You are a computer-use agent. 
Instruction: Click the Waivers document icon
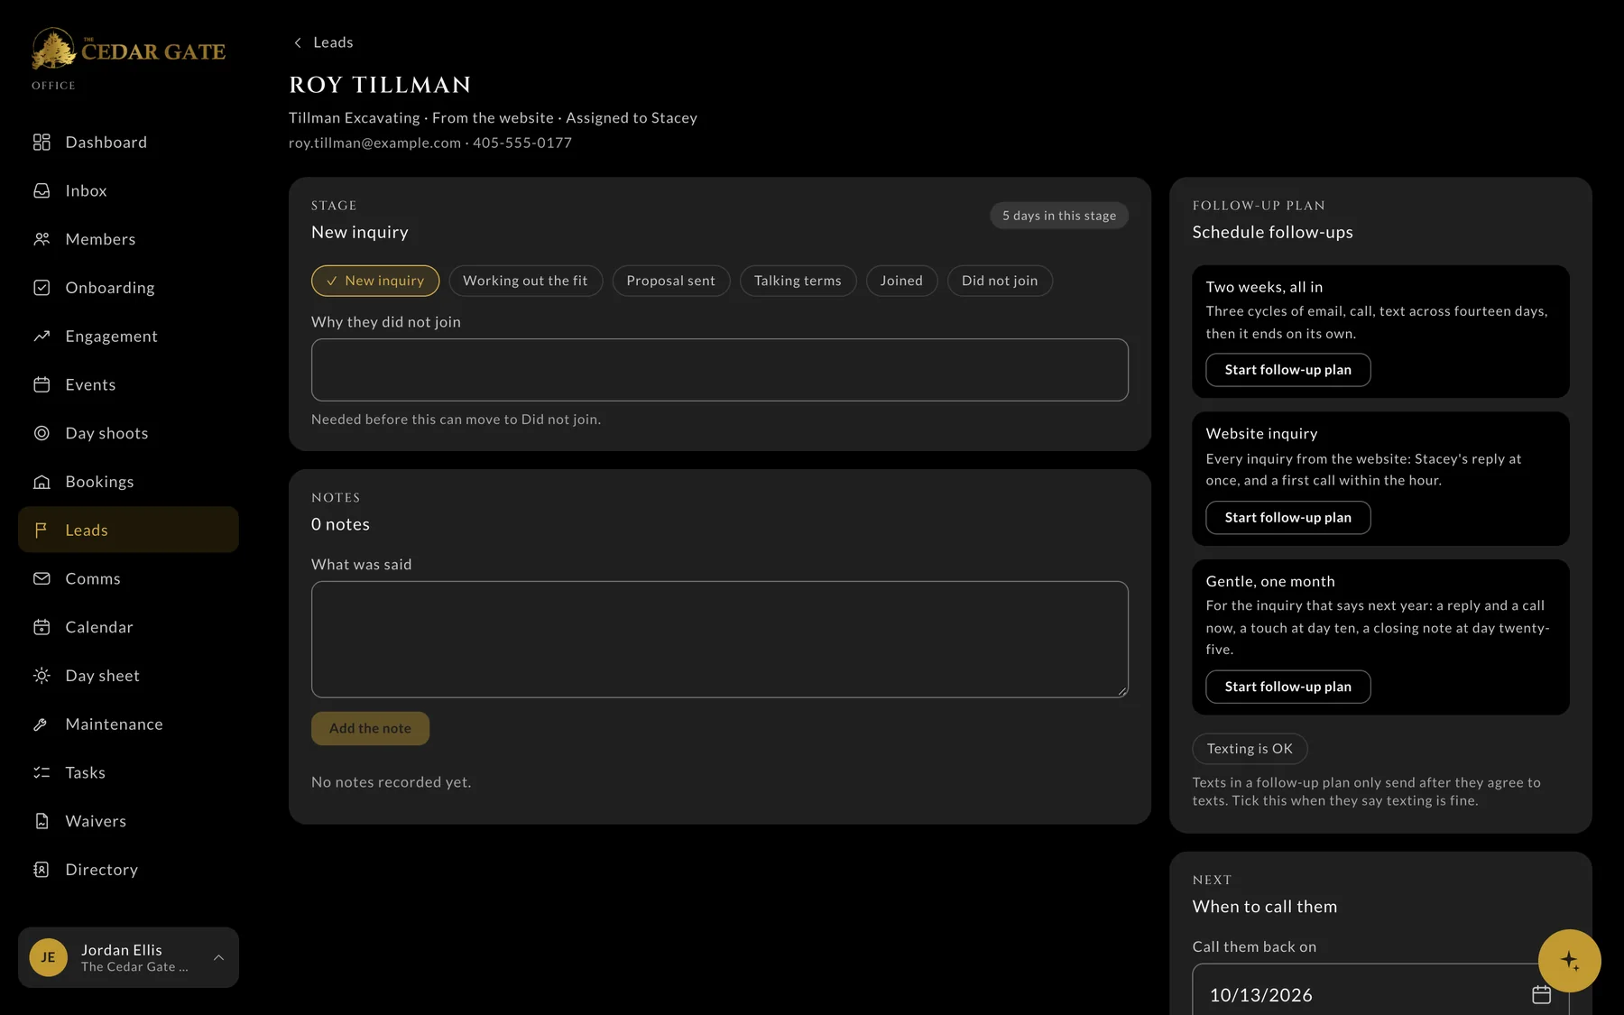(x=42, y=821)
